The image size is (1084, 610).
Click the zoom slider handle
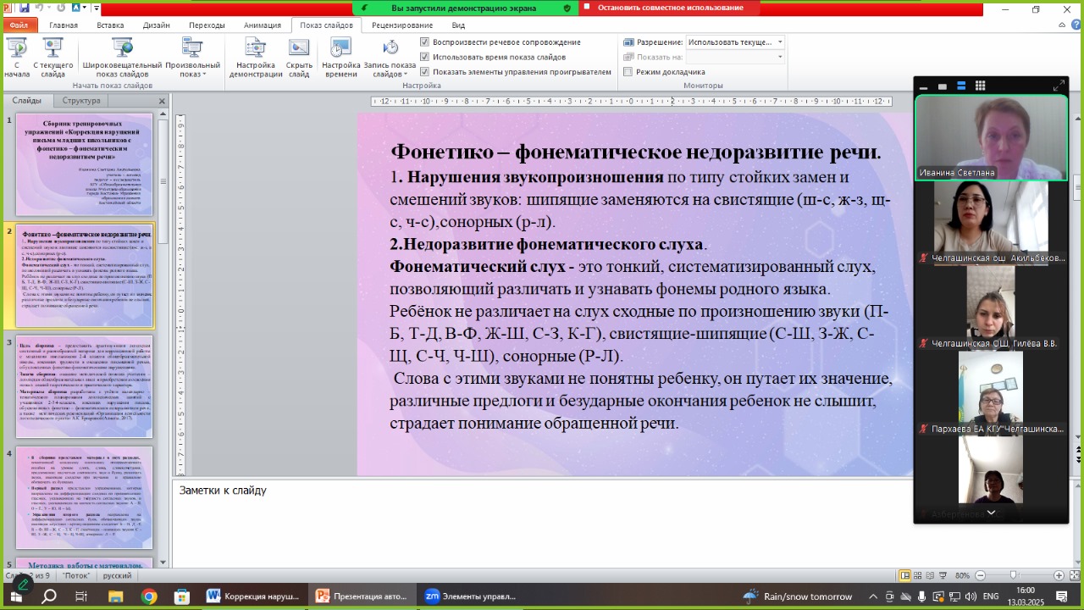tap(1014, 575)
